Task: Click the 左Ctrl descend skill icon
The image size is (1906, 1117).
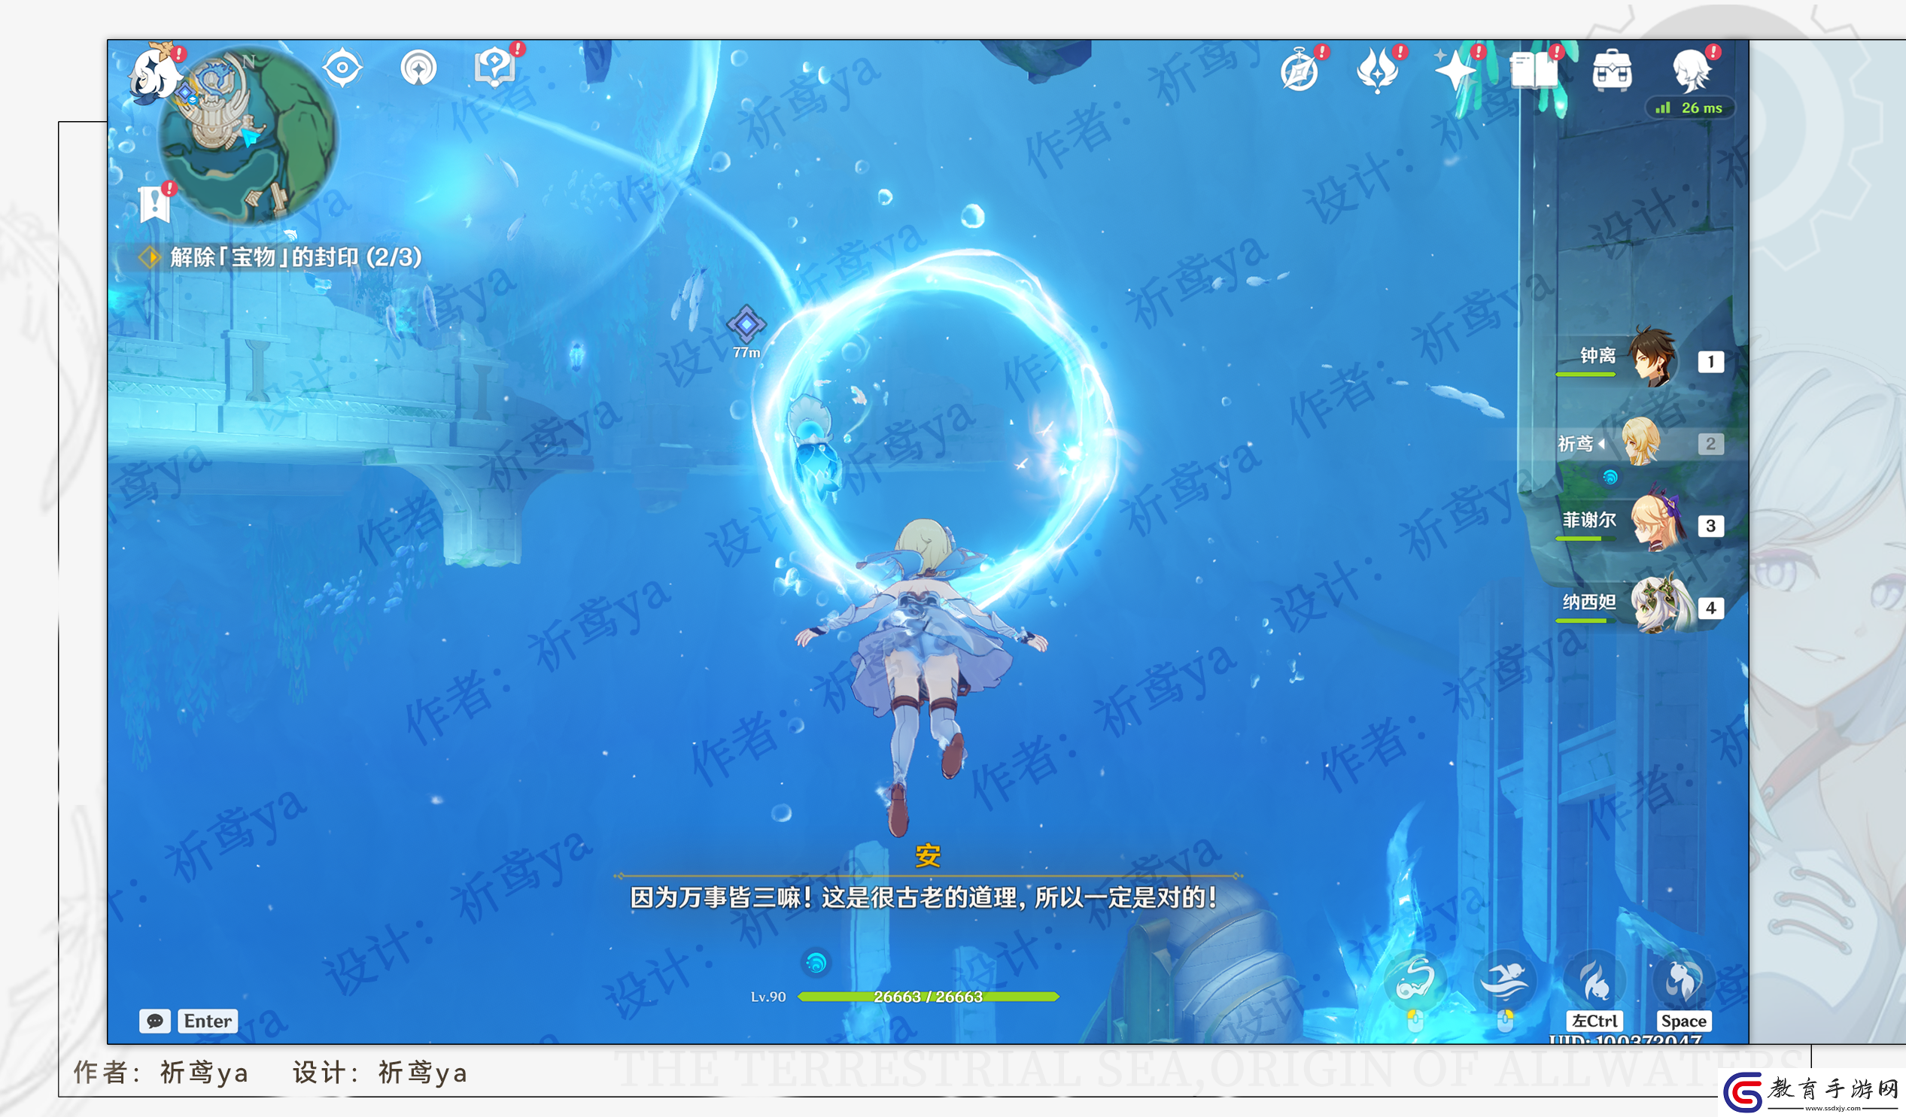Action: click(x=1594, y=980)
